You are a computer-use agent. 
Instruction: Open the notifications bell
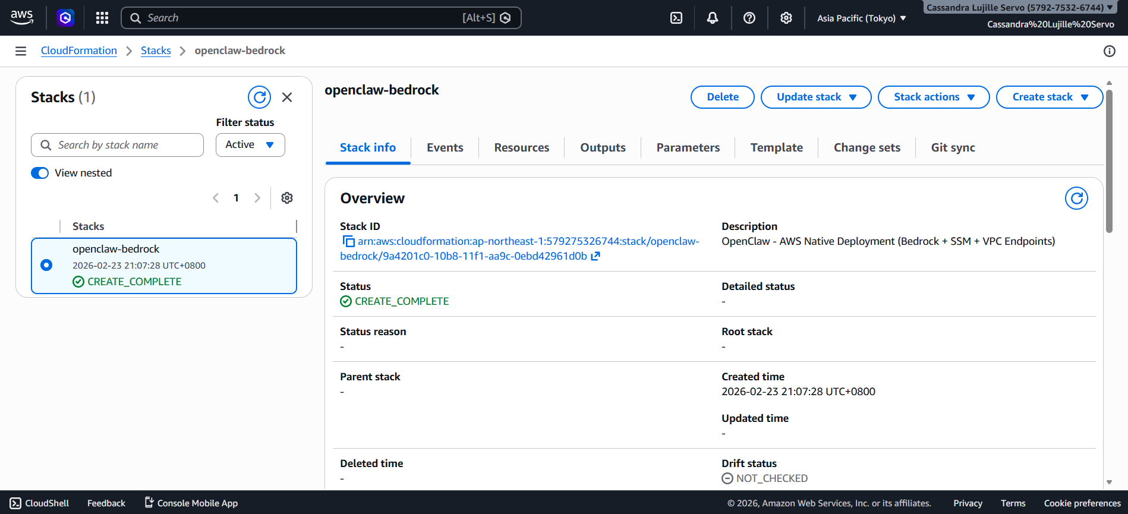pos(713,18)
